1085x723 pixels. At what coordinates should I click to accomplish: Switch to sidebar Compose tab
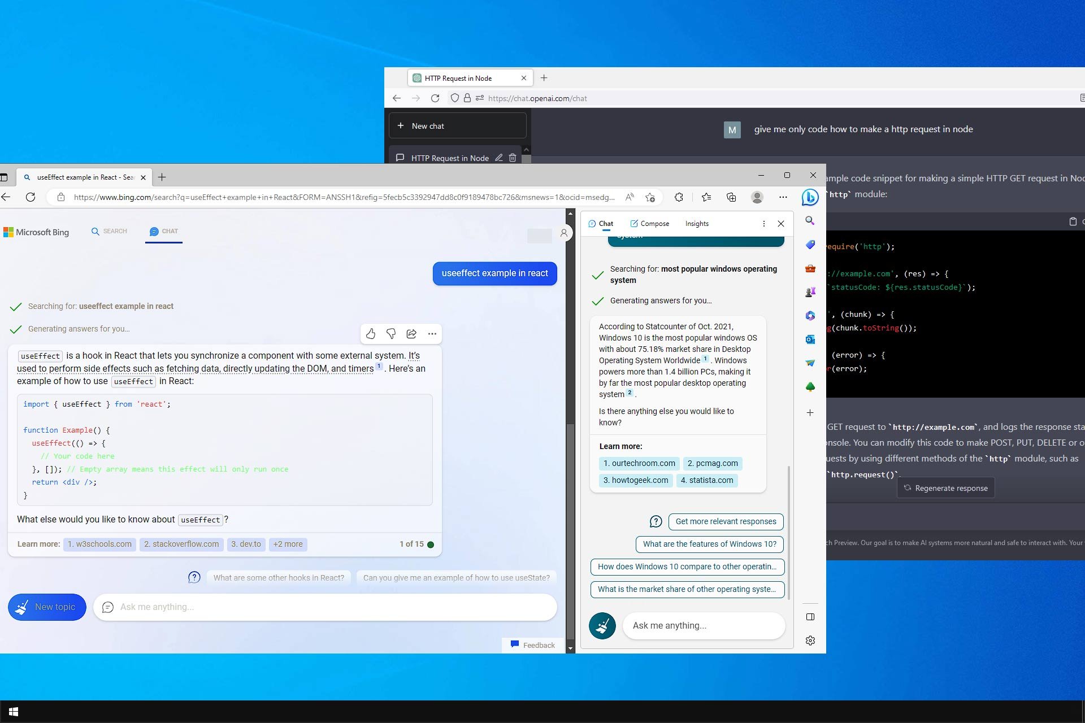[x=649, y=224]
